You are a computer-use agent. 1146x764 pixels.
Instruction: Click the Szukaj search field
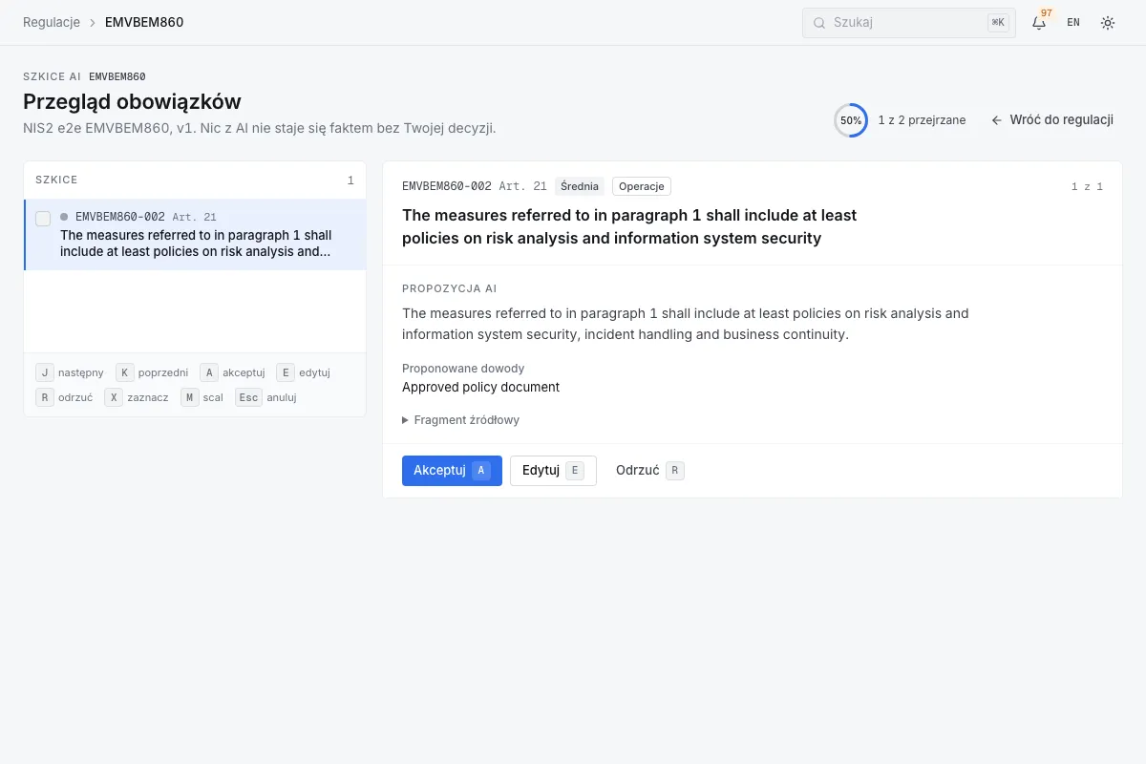click(909, 23)
